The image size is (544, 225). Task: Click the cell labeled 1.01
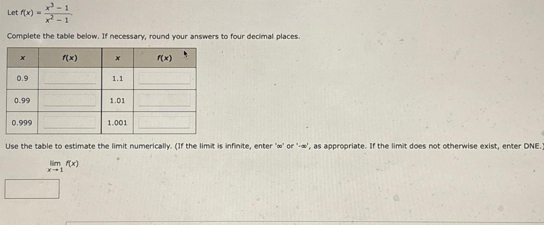coord(117,100)
